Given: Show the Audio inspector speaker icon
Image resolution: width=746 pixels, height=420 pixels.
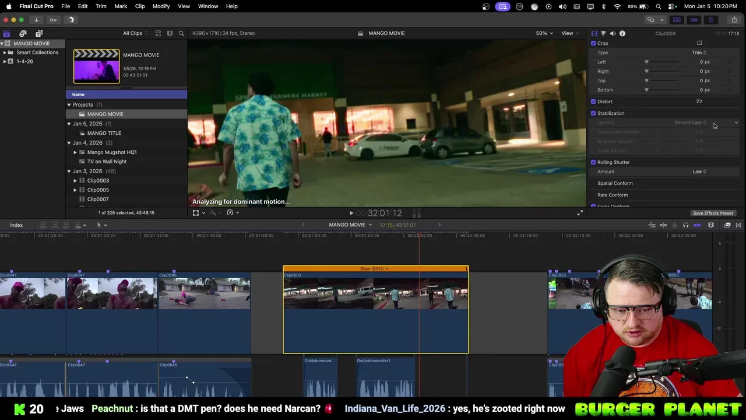Looking at the screenshot, I should click(x=613, y=33).
